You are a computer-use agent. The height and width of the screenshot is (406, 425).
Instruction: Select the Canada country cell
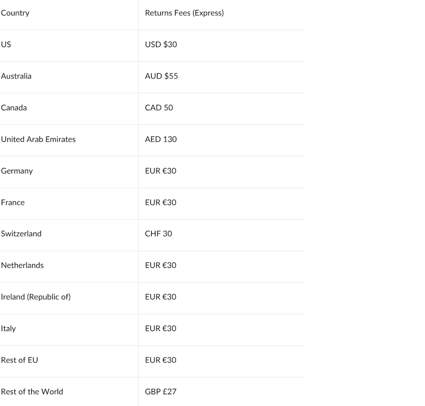pos(14,108)
